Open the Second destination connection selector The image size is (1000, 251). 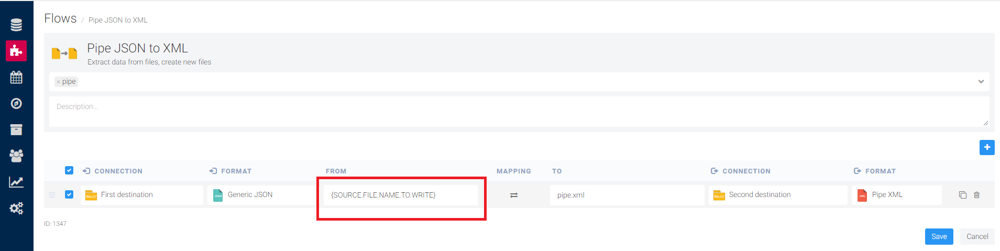777,195
